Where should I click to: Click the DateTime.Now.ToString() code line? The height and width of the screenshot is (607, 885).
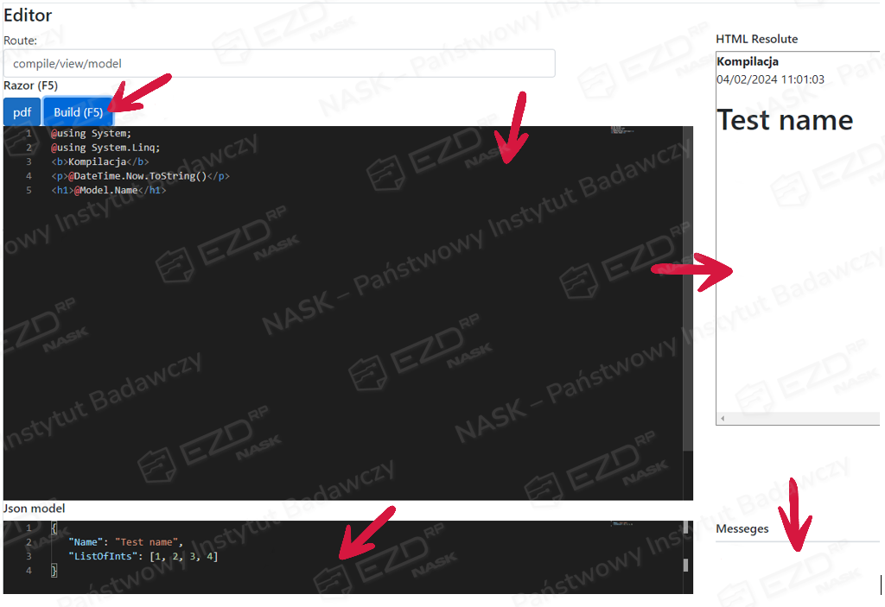tap(140, 176)
